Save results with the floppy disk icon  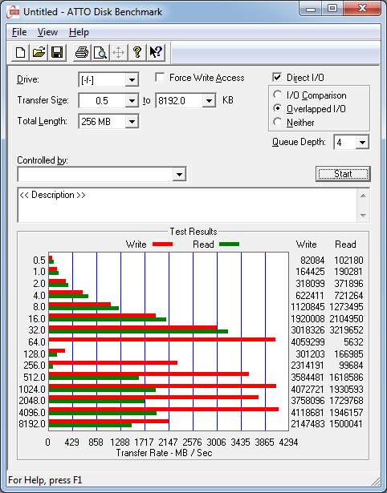(57, 53)
